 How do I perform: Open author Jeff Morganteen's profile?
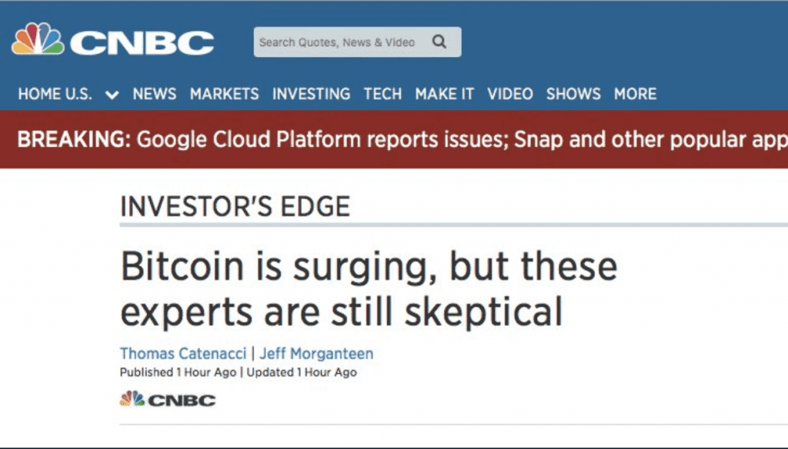pos(316,353)
